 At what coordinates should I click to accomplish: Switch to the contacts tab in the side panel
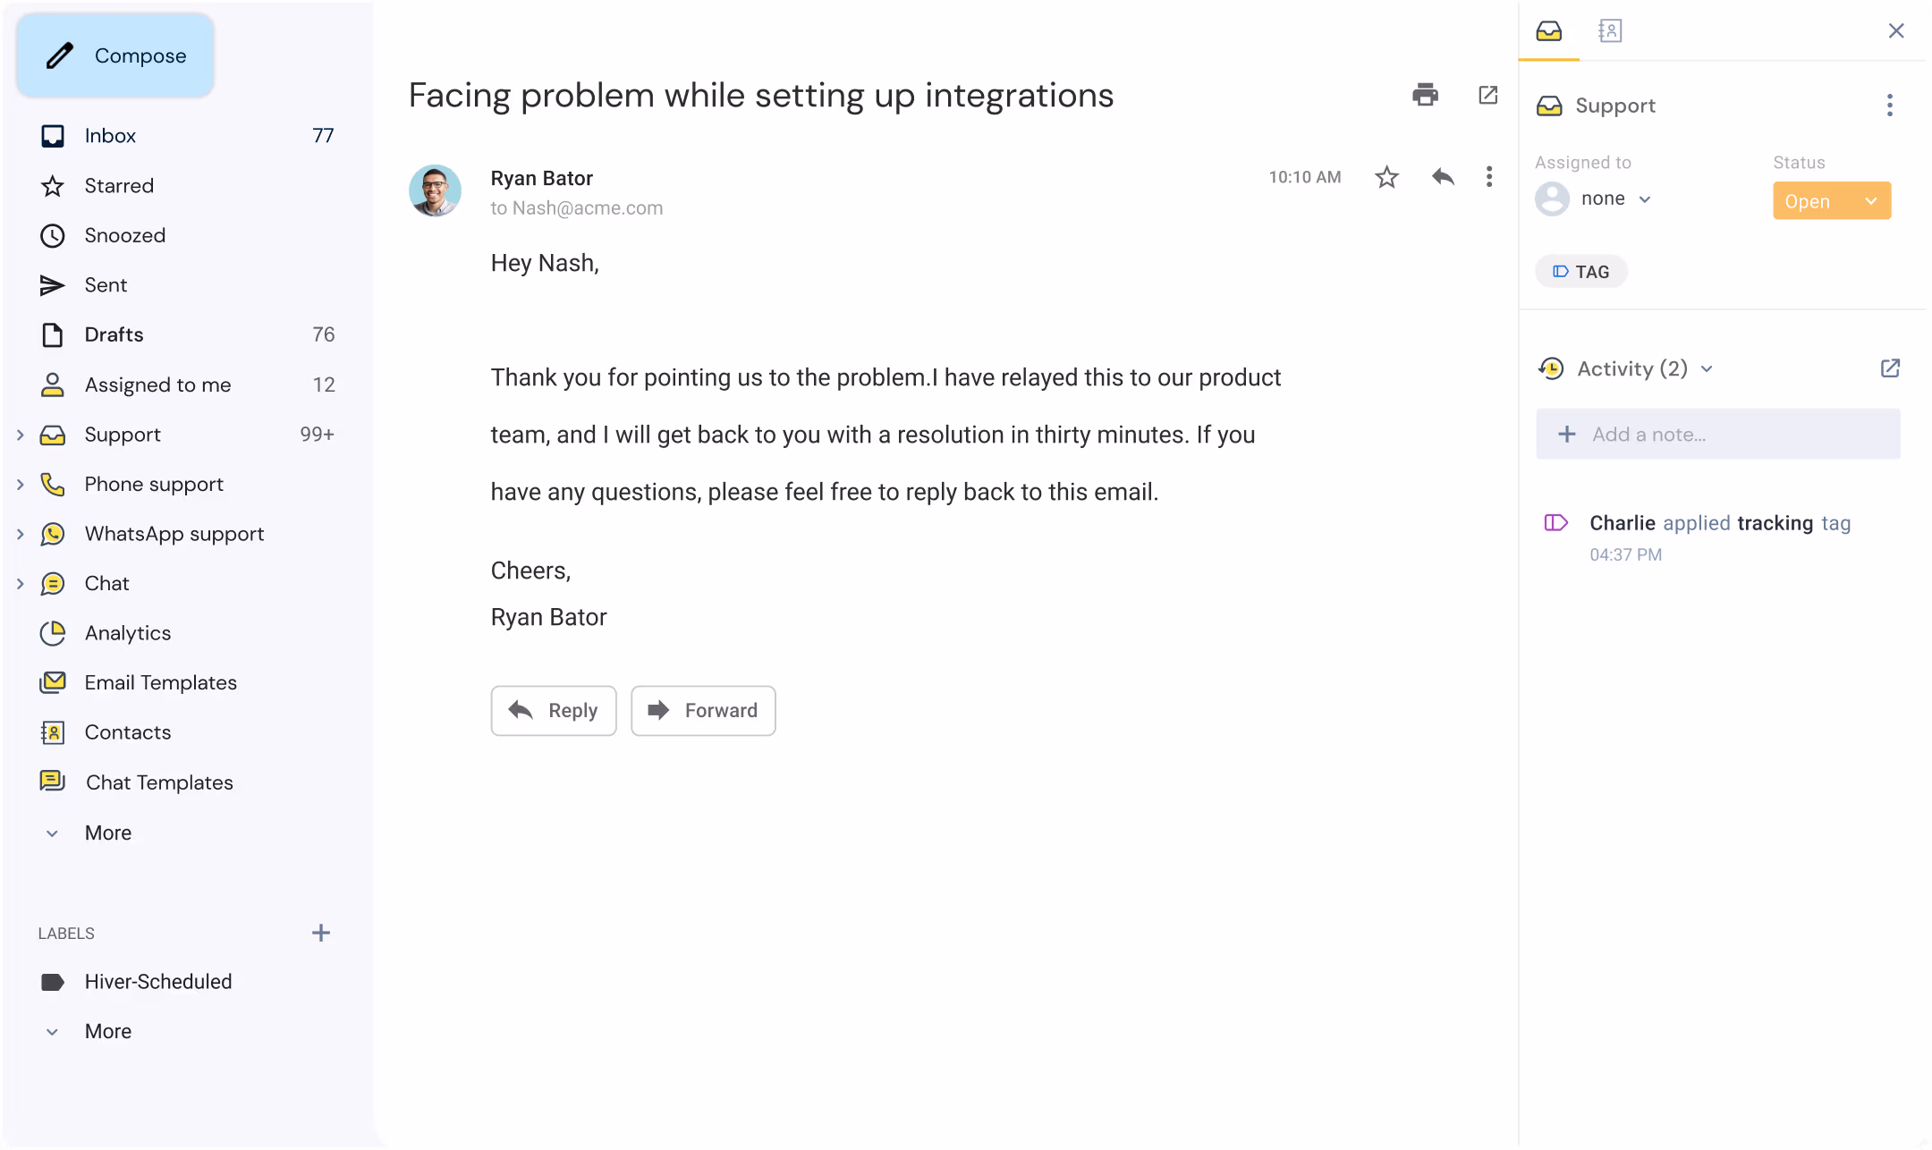point(1609,30)
